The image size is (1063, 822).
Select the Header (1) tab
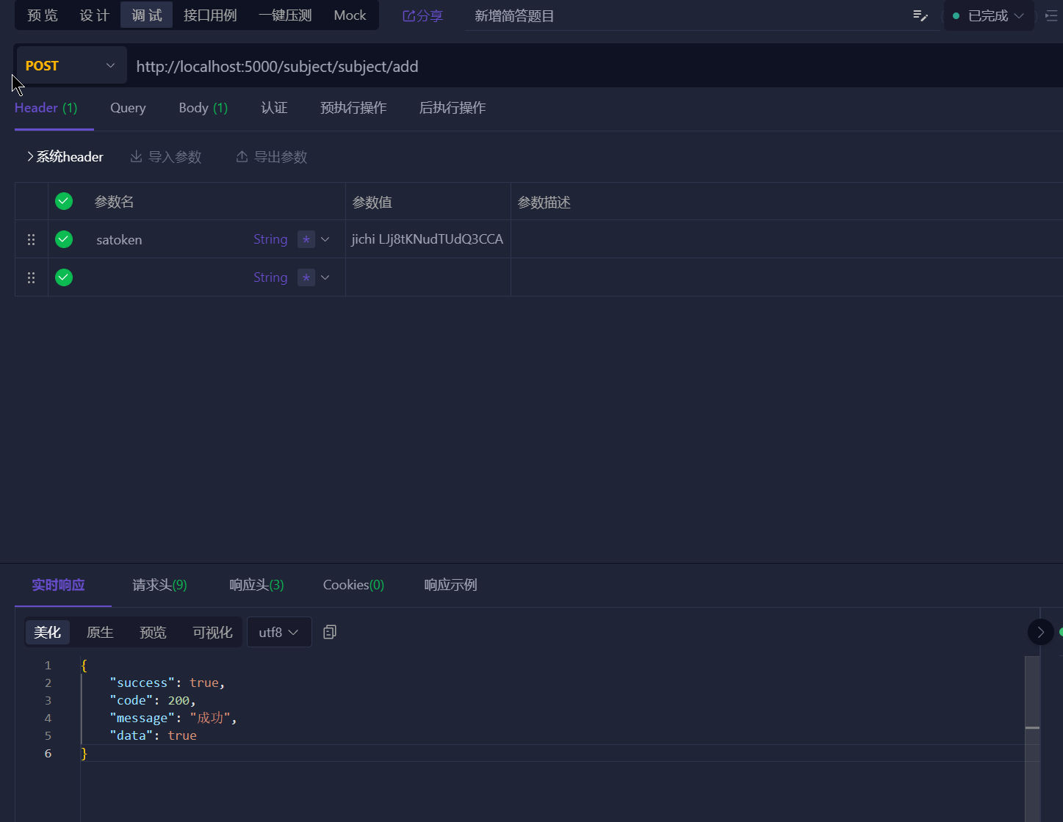point(46,108)
